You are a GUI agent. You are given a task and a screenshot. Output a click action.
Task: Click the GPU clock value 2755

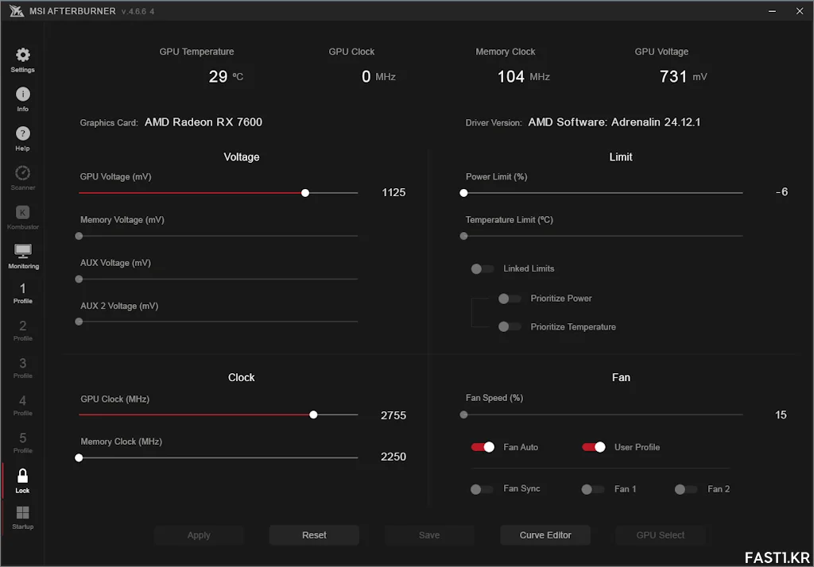pyautogui.click(x=393, y=415)
